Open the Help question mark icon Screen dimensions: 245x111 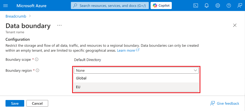[x=229, y=5]
